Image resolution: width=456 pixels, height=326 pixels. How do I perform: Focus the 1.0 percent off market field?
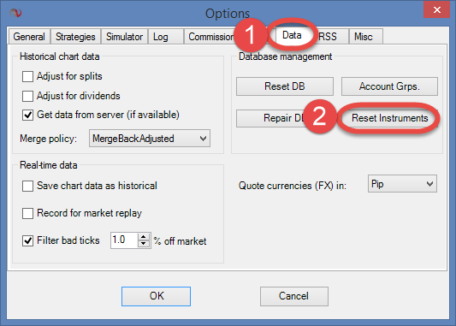click(x=124, y=240)
